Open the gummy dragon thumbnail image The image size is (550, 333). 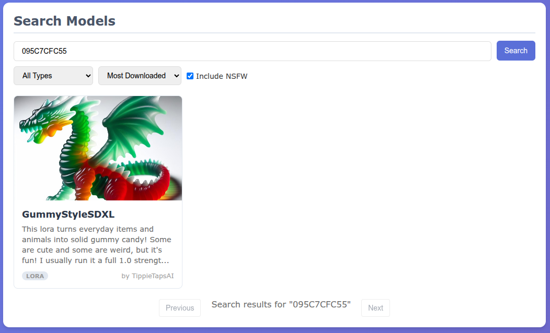pos(98,148)
